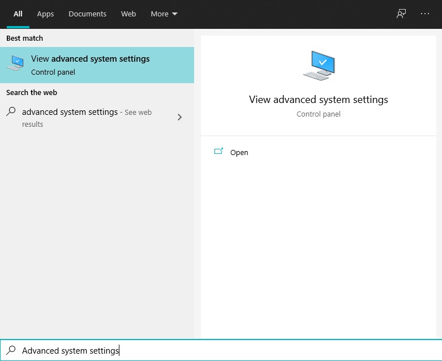Click the small arrow next to More
This screenshot has width=442, height=361.
coord(174,14)
